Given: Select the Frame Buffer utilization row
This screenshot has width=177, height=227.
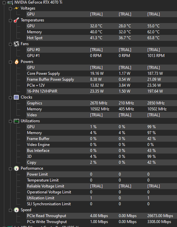Looking at the screenshot, I should click(x=102, y=139).
